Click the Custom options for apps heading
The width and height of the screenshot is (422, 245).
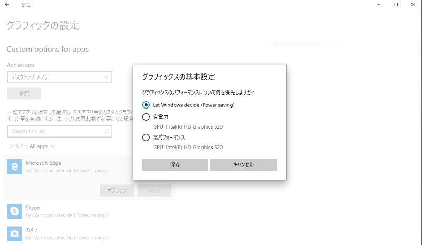pyautogui.click(x=47, y=49)
